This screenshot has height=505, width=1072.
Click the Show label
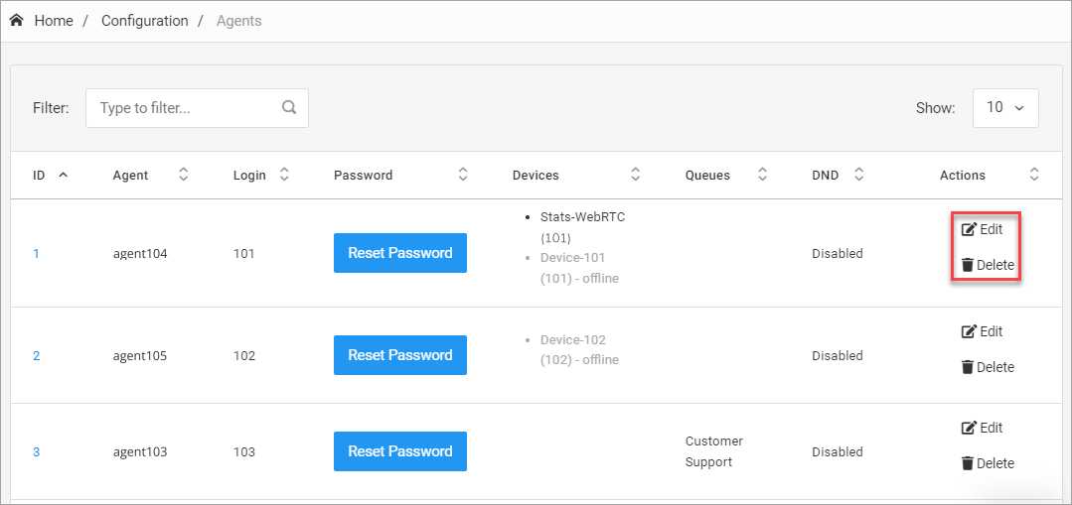click(935, 108)
